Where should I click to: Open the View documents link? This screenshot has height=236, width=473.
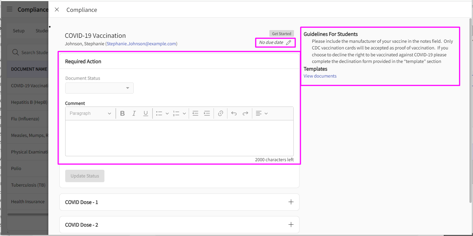(320, 76)
